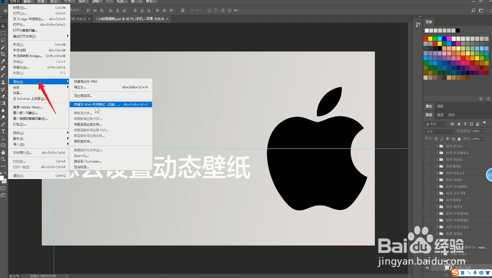Choose 存储为 Web 所用格式 (旧版)
Image resolution: width=492 pixels, height=278 pixels.
tap(111, 104)
